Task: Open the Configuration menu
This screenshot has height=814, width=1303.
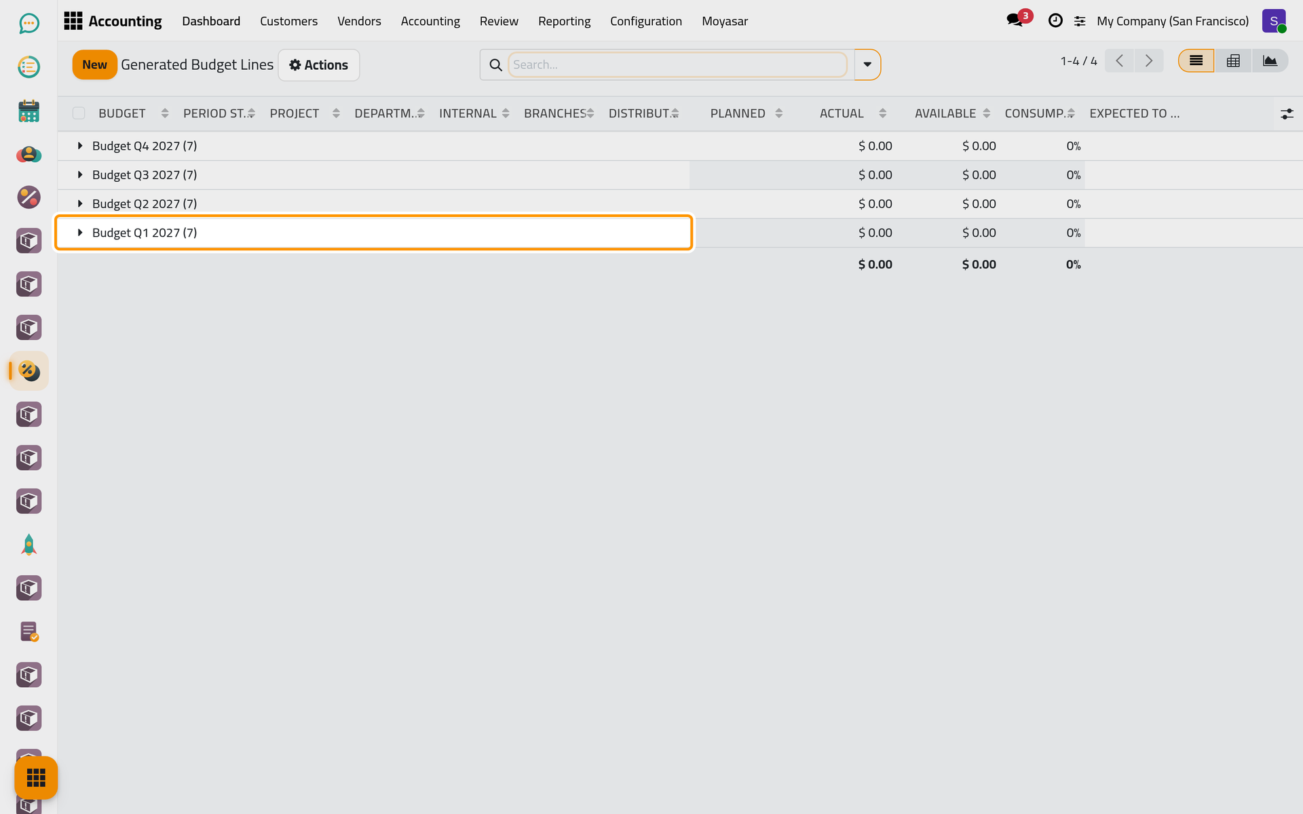Action: click(x=645, y=21)
